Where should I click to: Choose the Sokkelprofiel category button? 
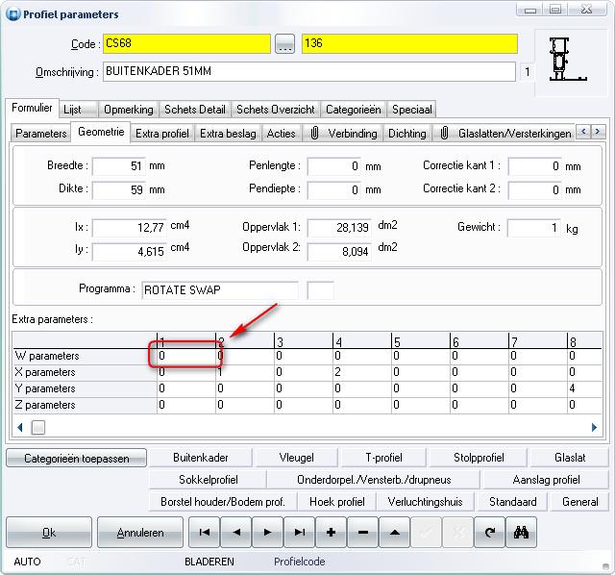pyautogui.click(x=208, y=480)
